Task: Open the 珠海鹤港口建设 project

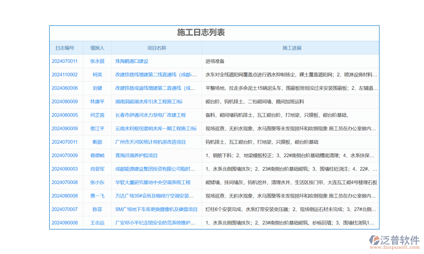Action: 131,61
